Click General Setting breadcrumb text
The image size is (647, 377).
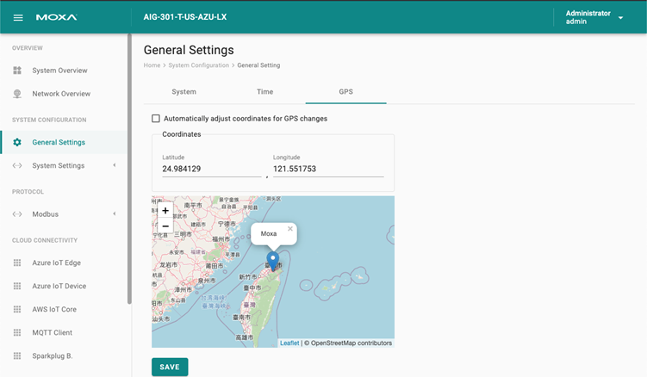coord(258,65)
